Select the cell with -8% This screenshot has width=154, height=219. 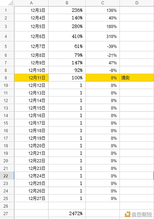(102, 70)
